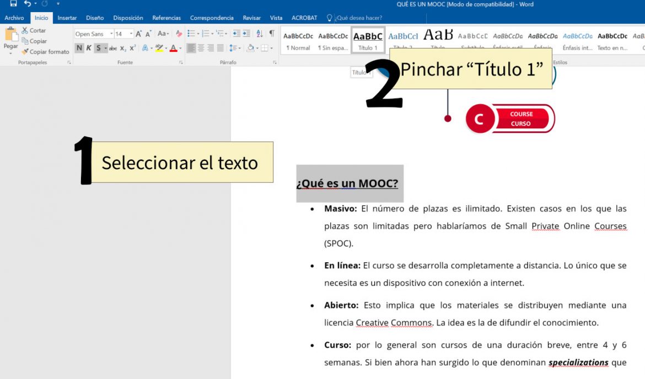
Task: Decrease the paragraph indent
Action: 237,34
